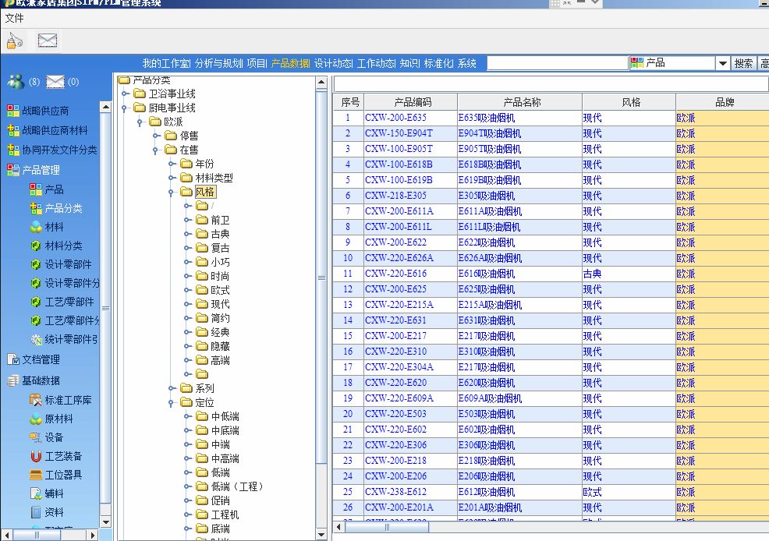769x541 pixels.
Task: Click the search input field in top bar
Action: tap(557, 63)
